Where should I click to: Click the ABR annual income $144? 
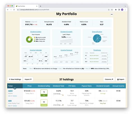click(x=118, y=101)
